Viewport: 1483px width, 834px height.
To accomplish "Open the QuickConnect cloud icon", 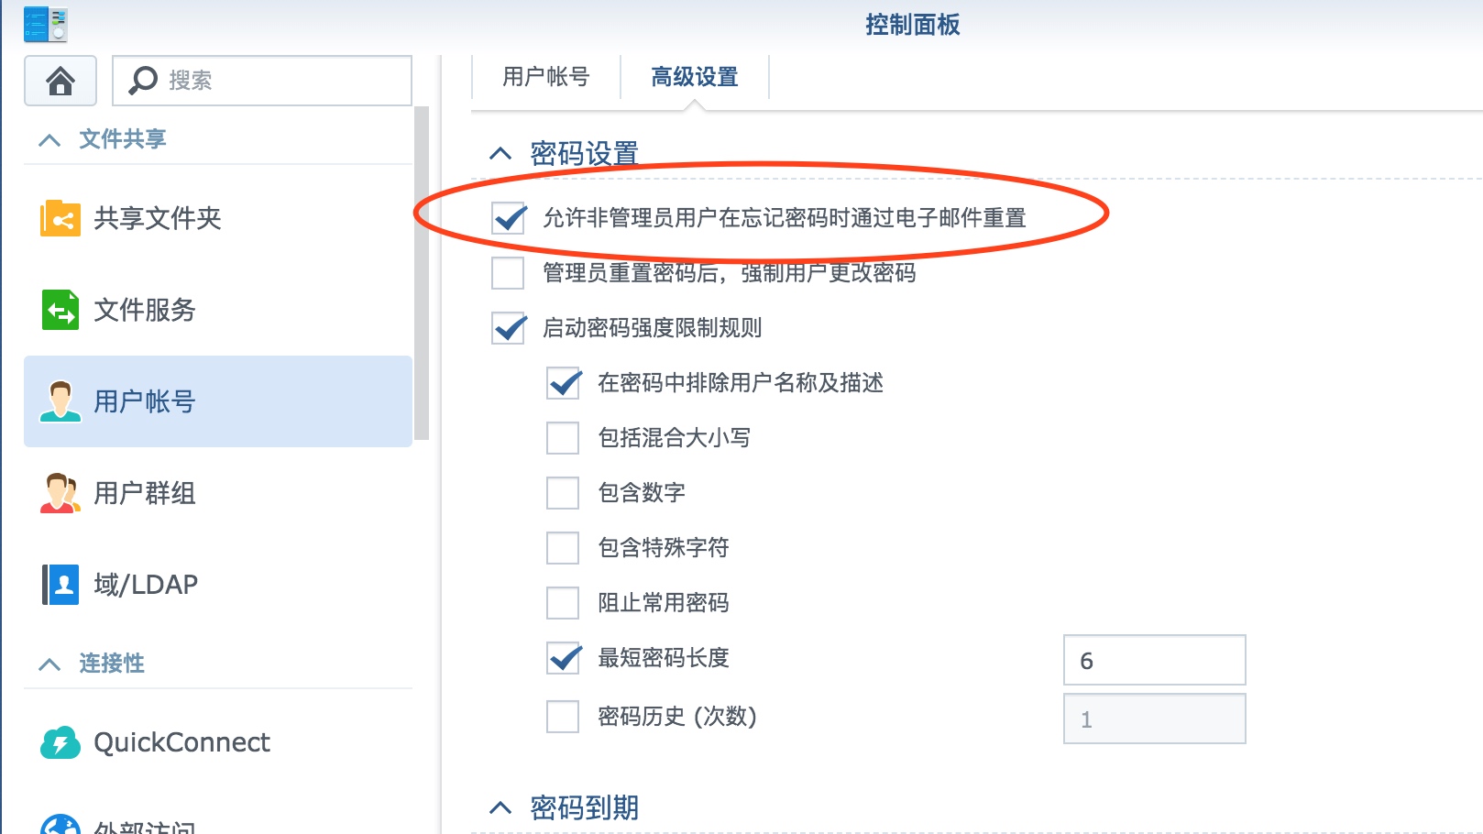I will pos(60,742).
